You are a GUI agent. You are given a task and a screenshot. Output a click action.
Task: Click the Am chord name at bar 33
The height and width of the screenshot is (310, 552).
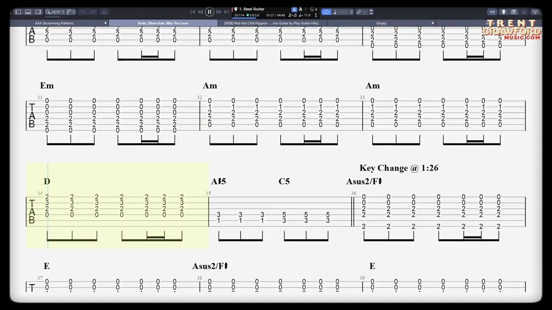(x=373, y=86)
